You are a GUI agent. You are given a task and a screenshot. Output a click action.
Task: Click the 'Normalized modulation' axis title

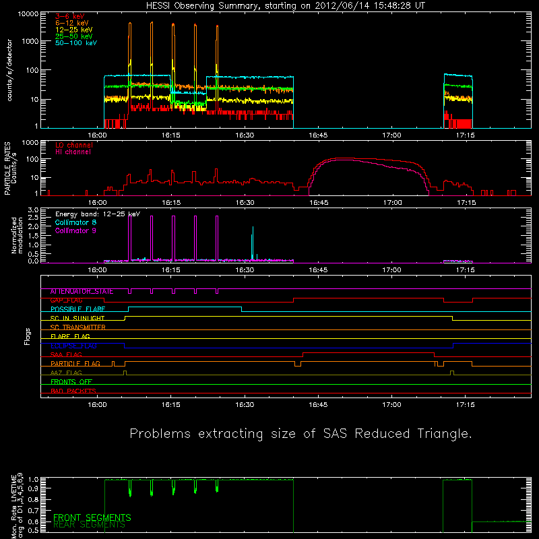17,235
